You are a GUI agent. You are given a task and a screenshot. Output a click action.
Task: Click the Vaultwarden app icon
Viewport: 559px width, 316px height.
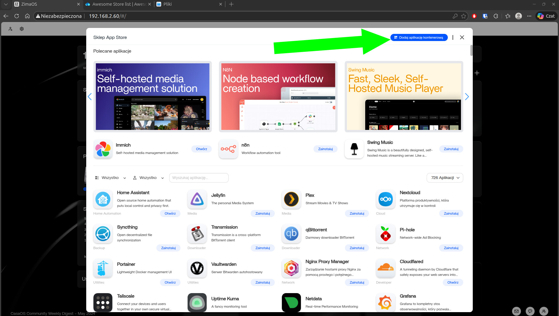pos(197,268)
